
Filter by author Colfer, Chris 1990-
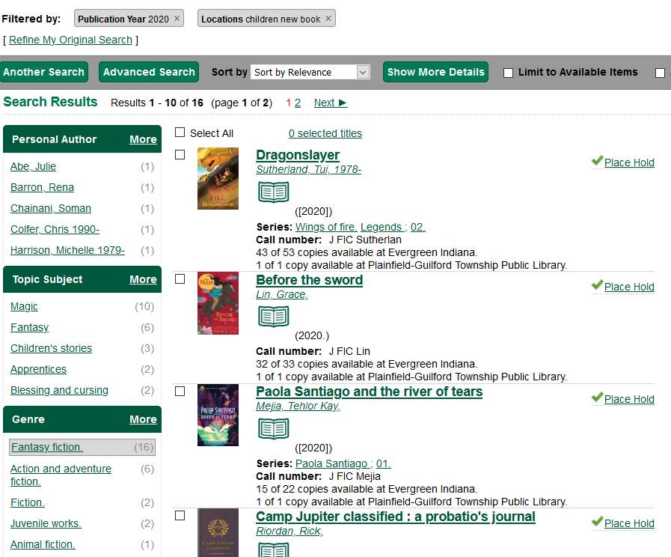click(55, 229)
